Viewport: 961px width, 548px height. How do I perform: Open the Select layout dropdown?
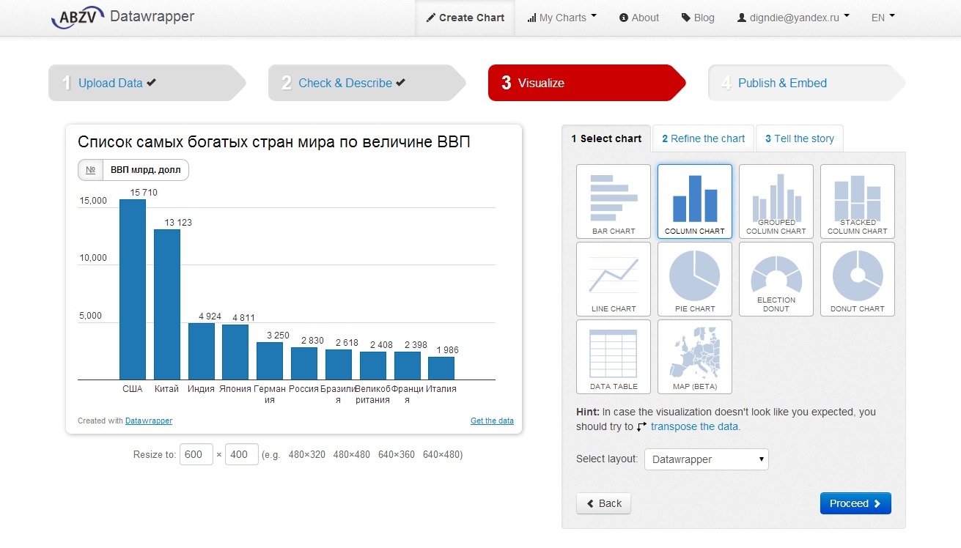point(706,459)
